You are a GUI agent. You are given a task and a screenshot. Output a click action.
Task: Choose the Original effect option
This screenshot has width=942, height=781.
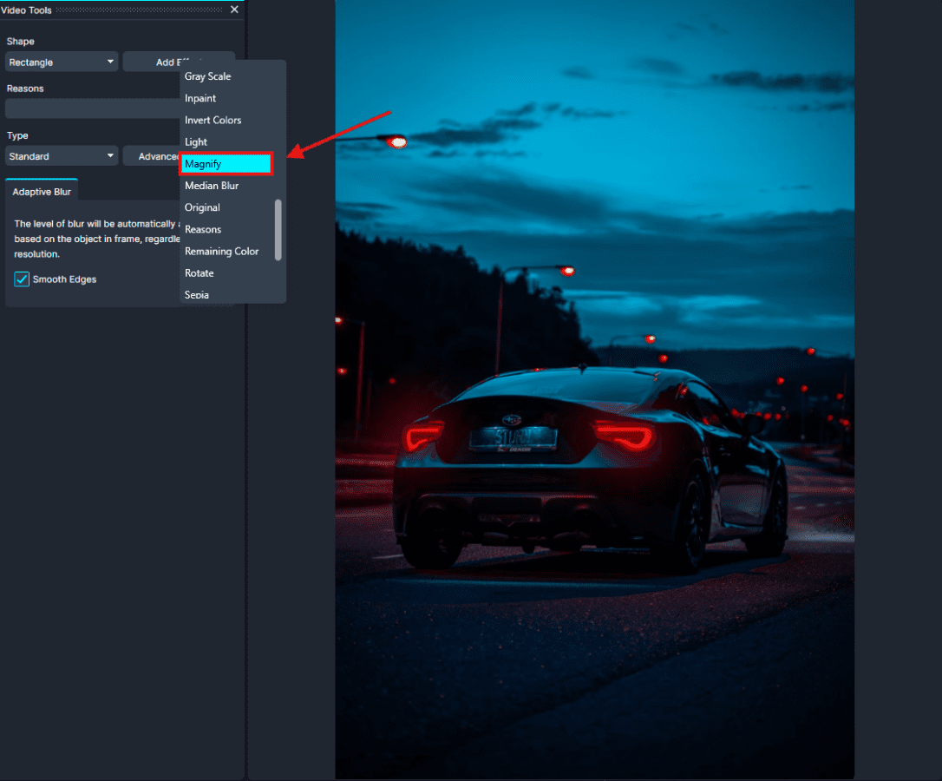[202, 207]
